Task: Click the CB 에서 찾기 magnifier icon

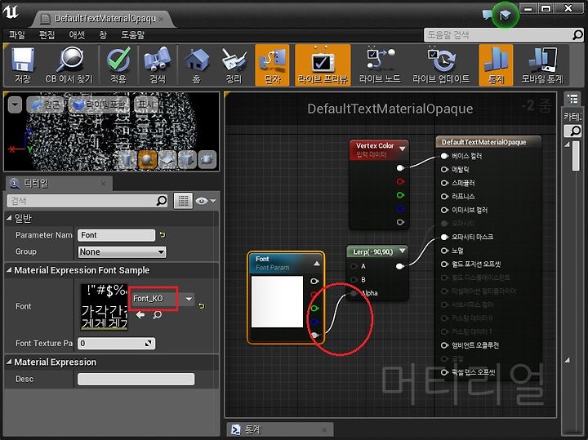Action: coord(69,64)
